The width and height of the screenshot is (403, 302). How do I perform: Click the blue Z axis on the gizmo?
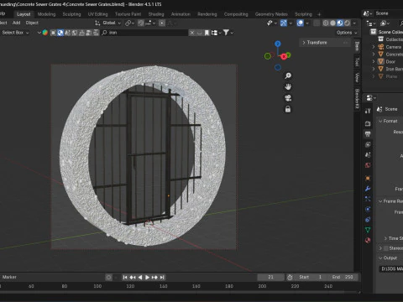(278, 44)
